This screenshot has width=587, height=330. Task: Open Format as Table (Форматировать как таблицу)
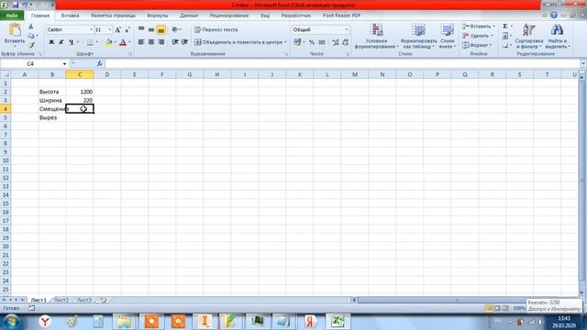coord(418,37)
